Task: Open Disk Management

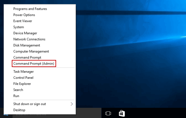Action: coord(27,45)
